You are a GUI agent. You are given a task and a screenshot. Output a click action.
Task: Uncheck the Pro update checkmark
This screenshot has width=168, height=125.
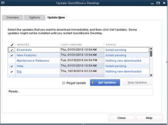coord(12,71)
